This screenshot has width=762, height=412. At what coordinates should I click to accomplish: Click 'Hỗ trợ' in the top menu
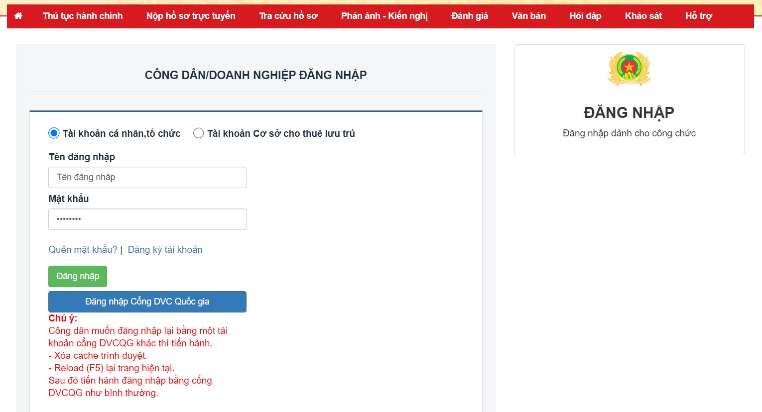click(699, 16)
